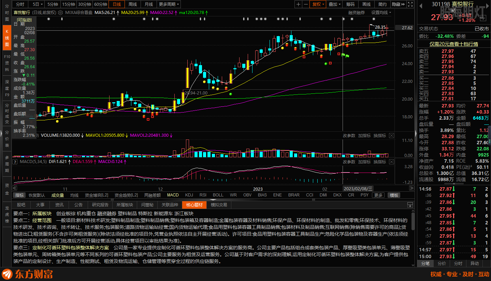Open 叠加 overlay dropdown
Viewport: 491px width, 281px height.
click(334, 4)
